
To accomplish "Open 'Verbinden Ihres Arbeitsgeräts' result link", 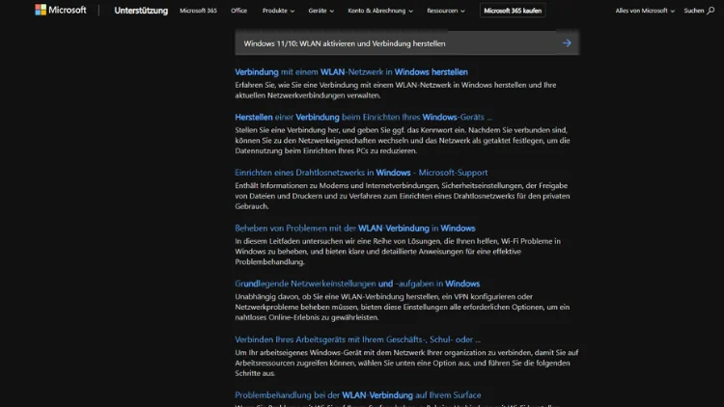I will [x=358, y=339].
